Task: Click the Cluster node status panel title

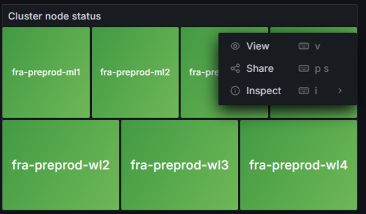Action: pos(54,16)
